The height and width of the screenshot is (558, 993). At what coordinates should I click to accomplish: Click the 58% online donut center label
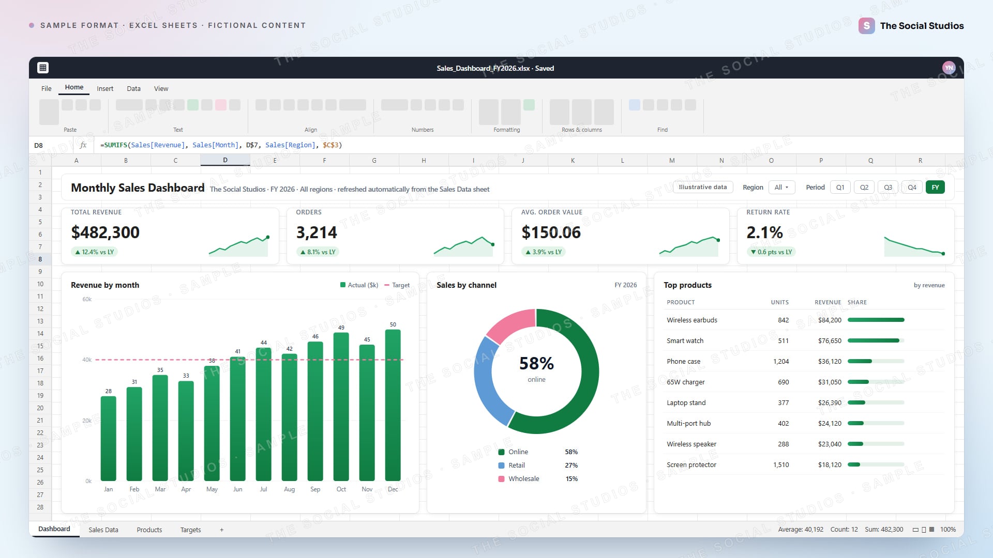536,369
